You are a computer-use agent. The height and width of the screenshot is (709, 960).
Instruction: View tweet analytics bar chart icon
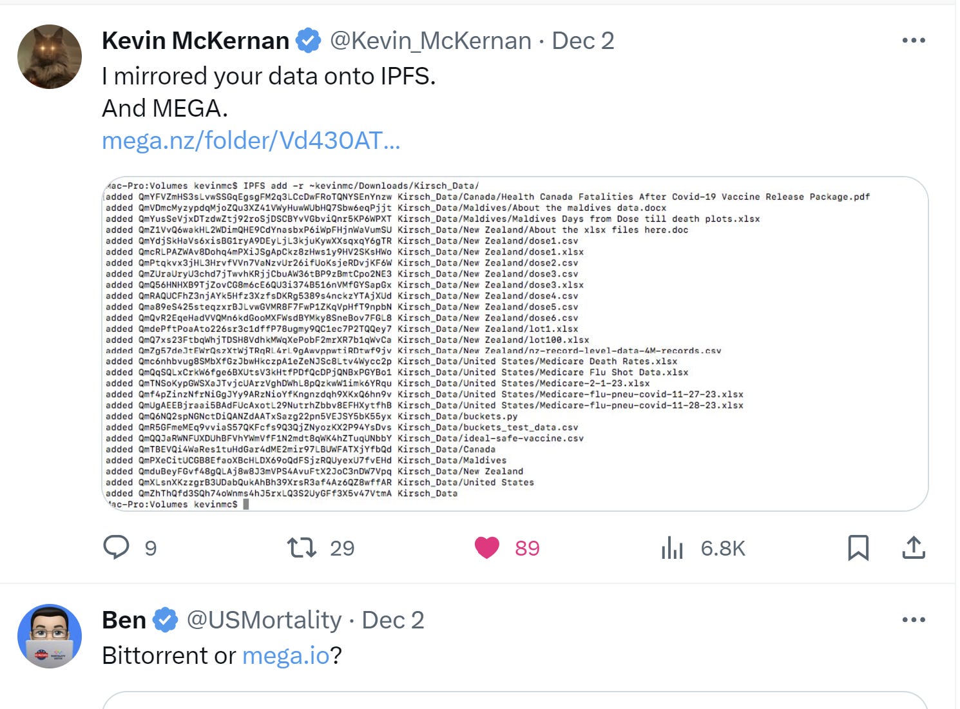tap(672, 548)
